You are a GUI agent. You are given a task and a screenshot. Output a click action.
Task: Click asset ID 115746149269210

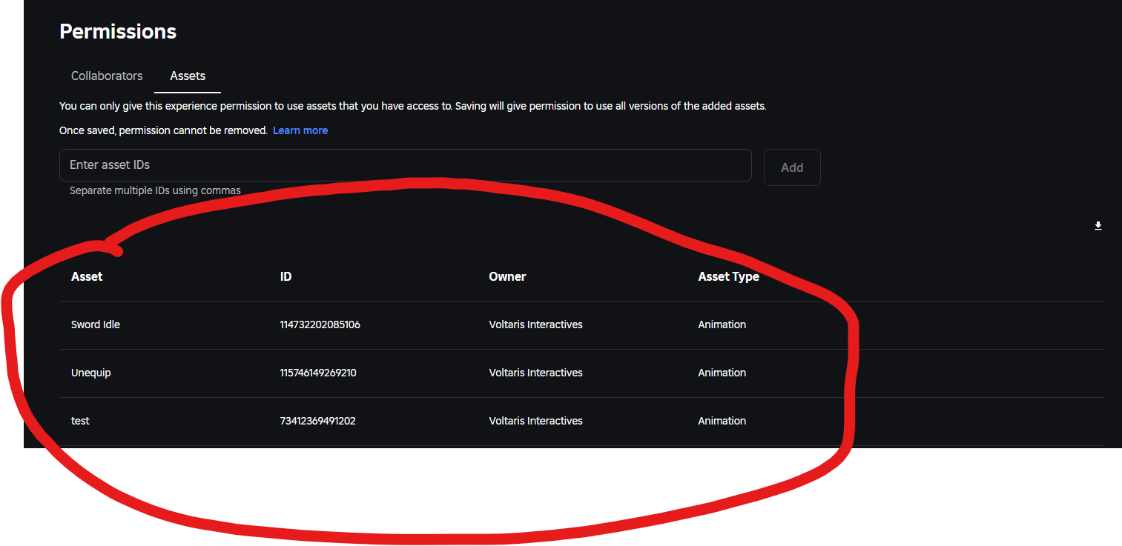318,373
